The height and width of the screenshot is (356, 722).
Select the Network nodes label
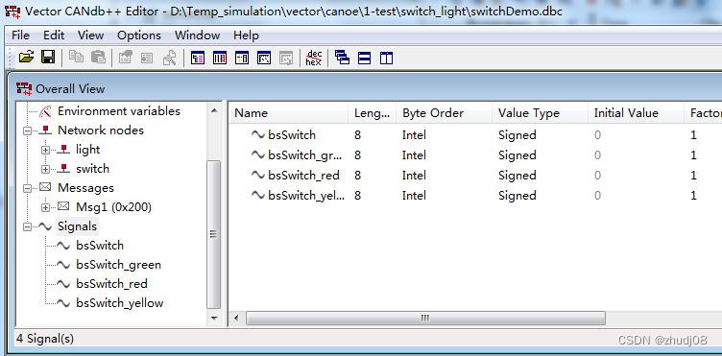coord(101,131)
